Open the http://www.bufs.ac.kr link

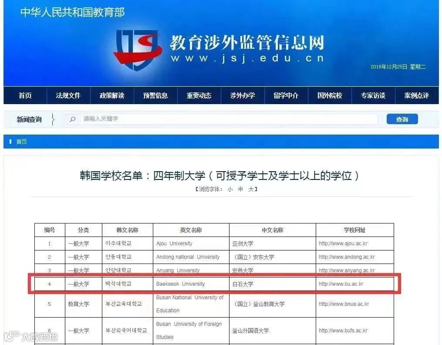[343, 331]
